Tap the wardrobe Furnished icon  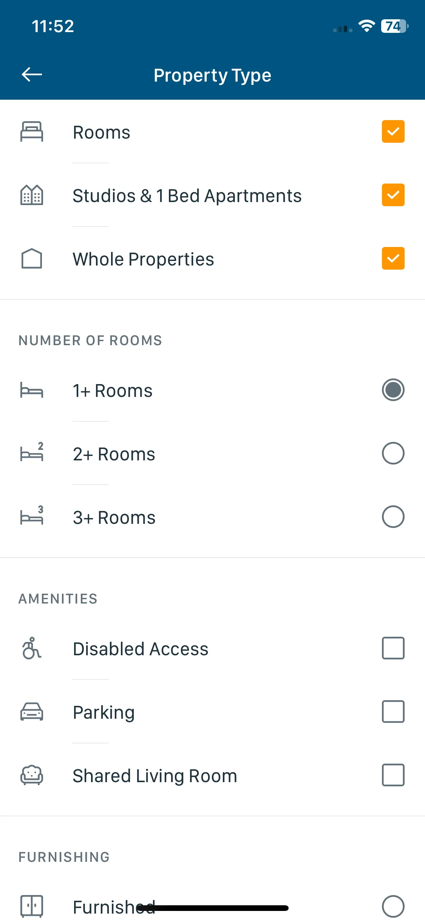[32, 906]
